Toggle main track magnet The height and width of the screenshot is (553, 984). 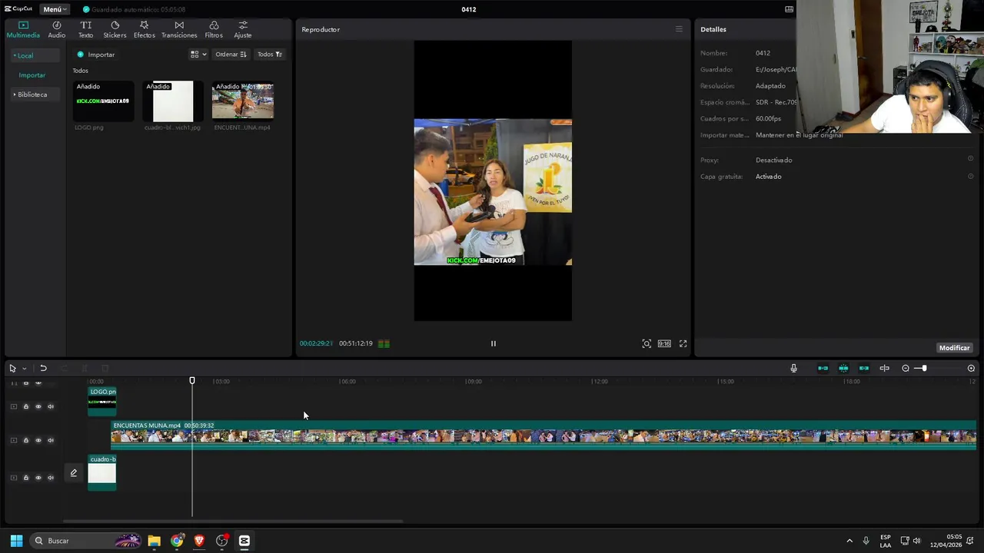tap(823, 369)
